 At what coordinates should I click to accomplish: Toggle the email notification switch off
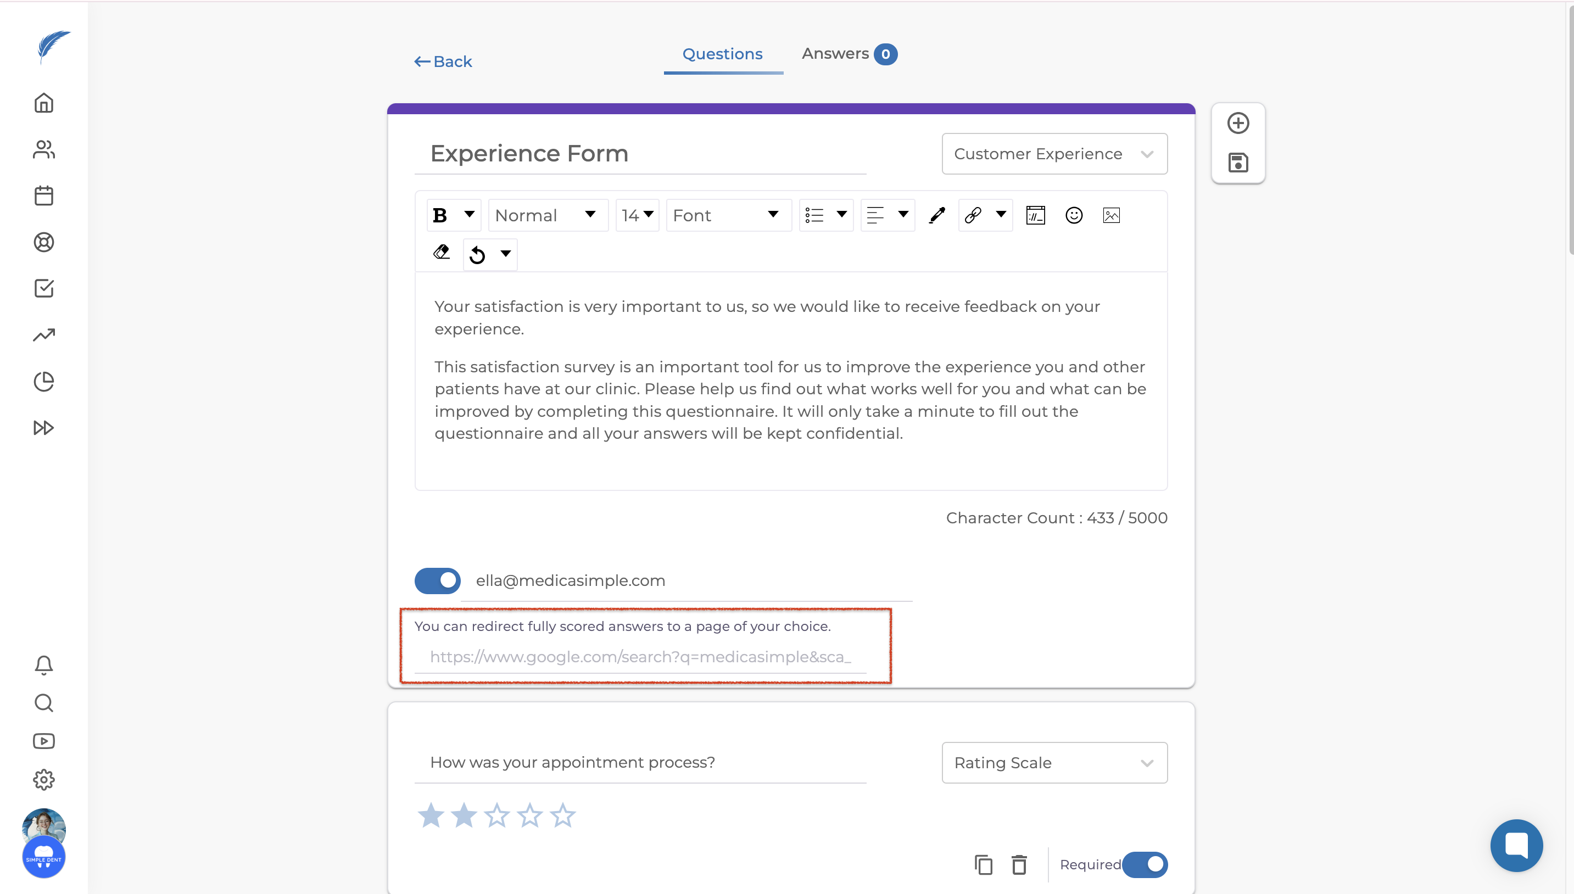coord(437,580)
